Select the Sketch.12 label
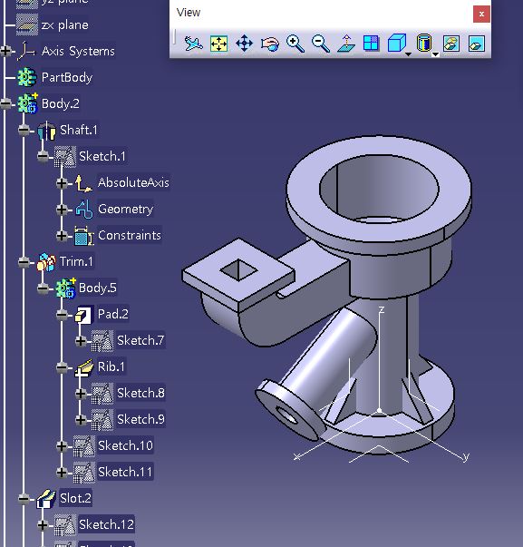The width and height of the screenshot is (523, 547). (106, 524)
